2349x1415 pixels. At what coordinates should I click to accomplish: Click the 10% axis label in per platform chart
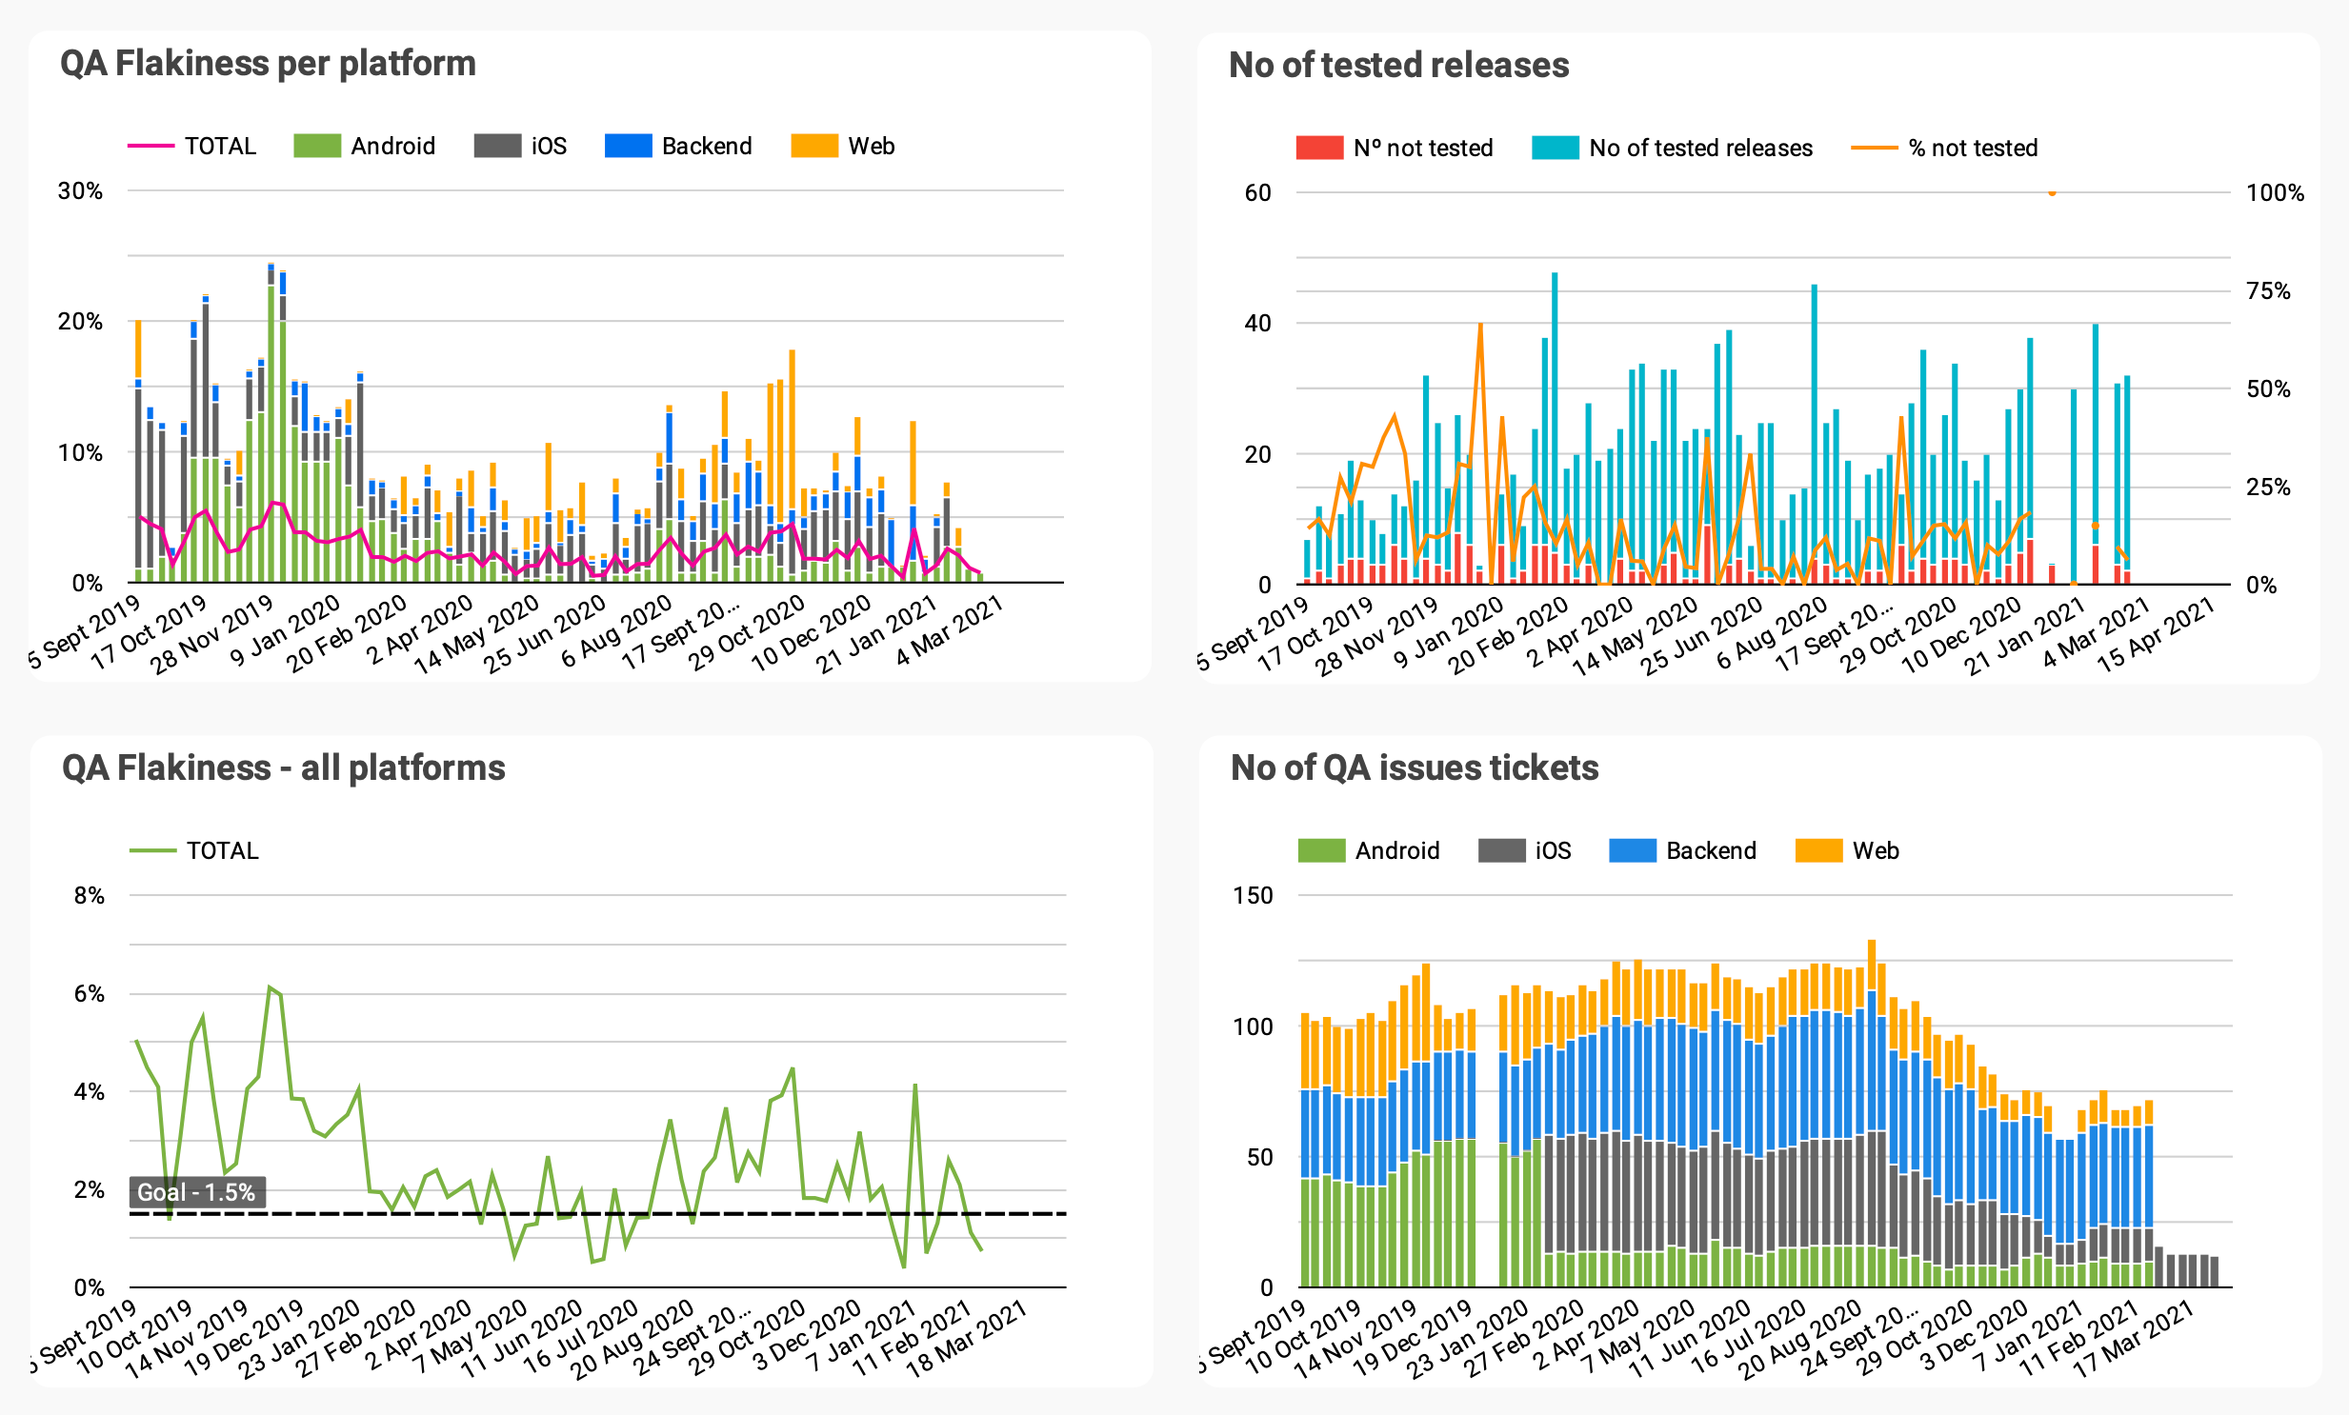click(80, 451)
